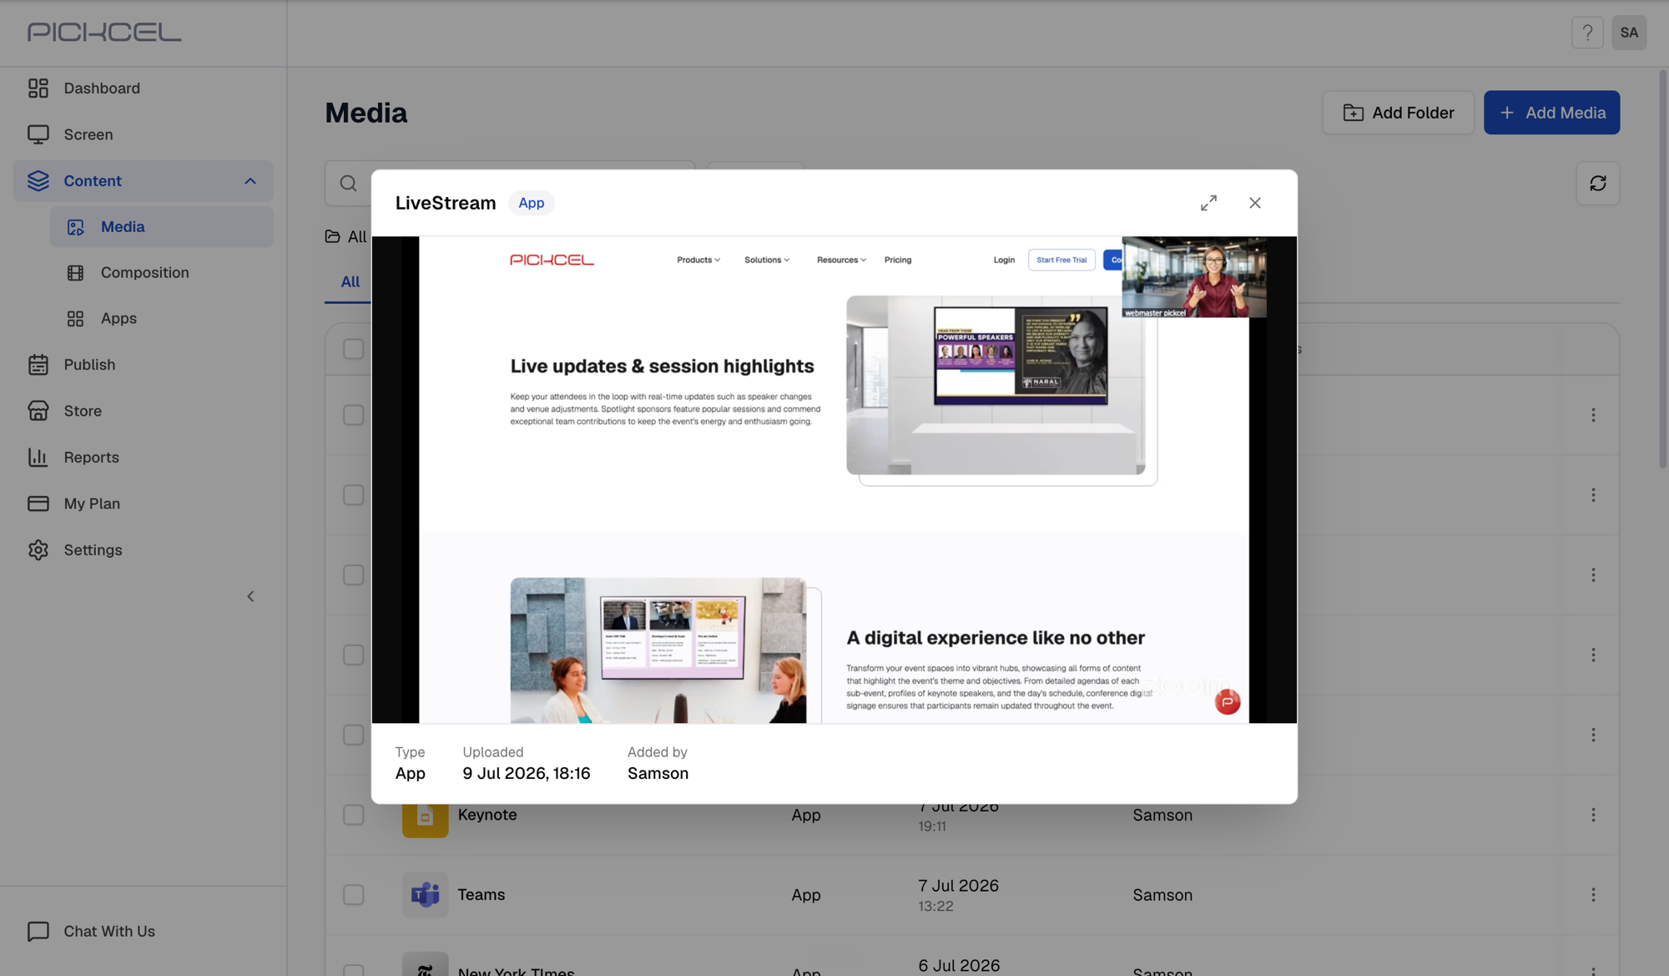This screenshot has height=976, width=1669.
Task: Collapse the Content menu section
Action: pyautogui.click(x=250, y=181)
